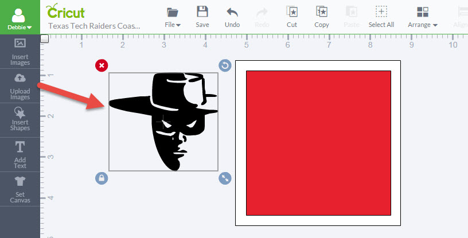Select the red square shape
The image size is (468, 238).
(318, 143)
